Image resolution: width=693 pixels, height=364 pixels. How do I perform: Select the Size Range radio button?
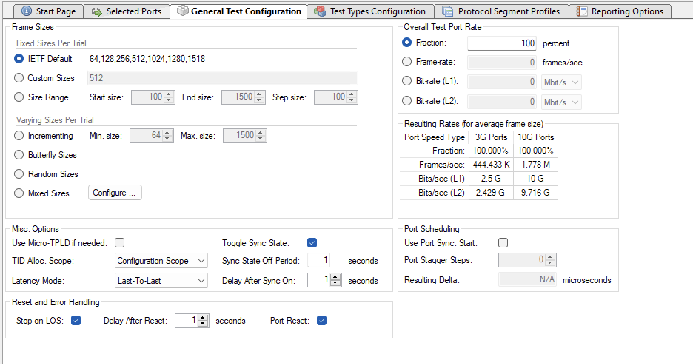click(x=19, y=97)
